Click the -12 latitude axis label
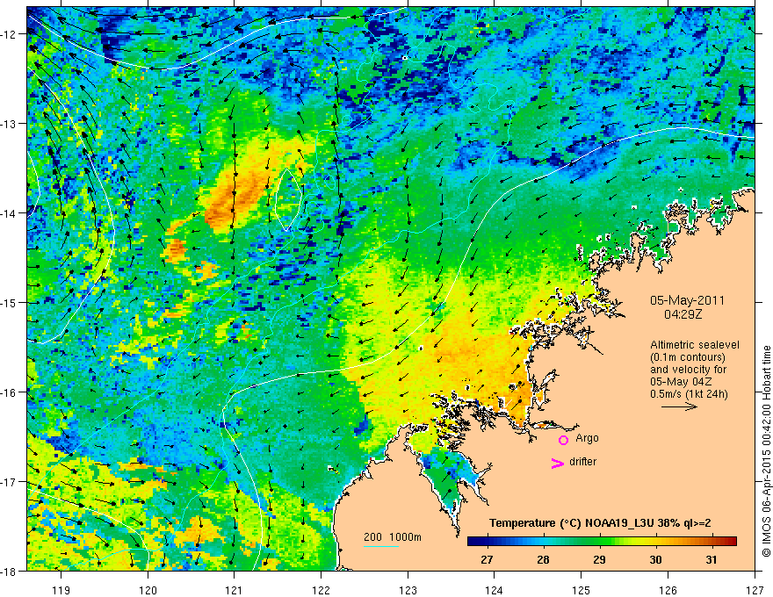773x597 pixels. [x=10, y=34]
